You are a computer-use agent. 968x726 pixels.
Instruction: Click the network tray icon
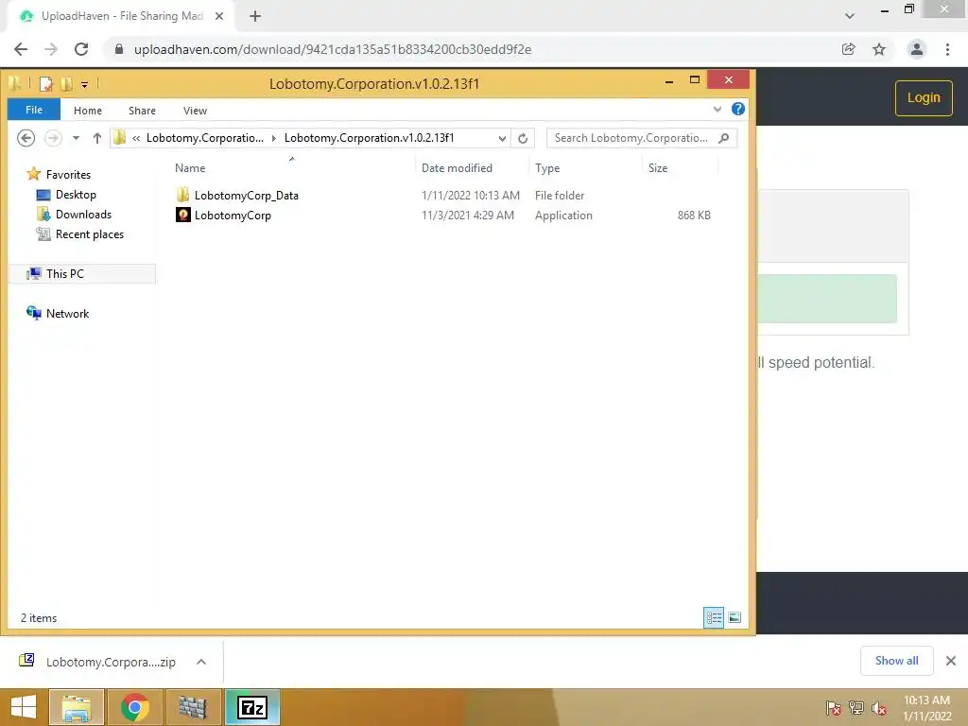[x=856, y=707]
